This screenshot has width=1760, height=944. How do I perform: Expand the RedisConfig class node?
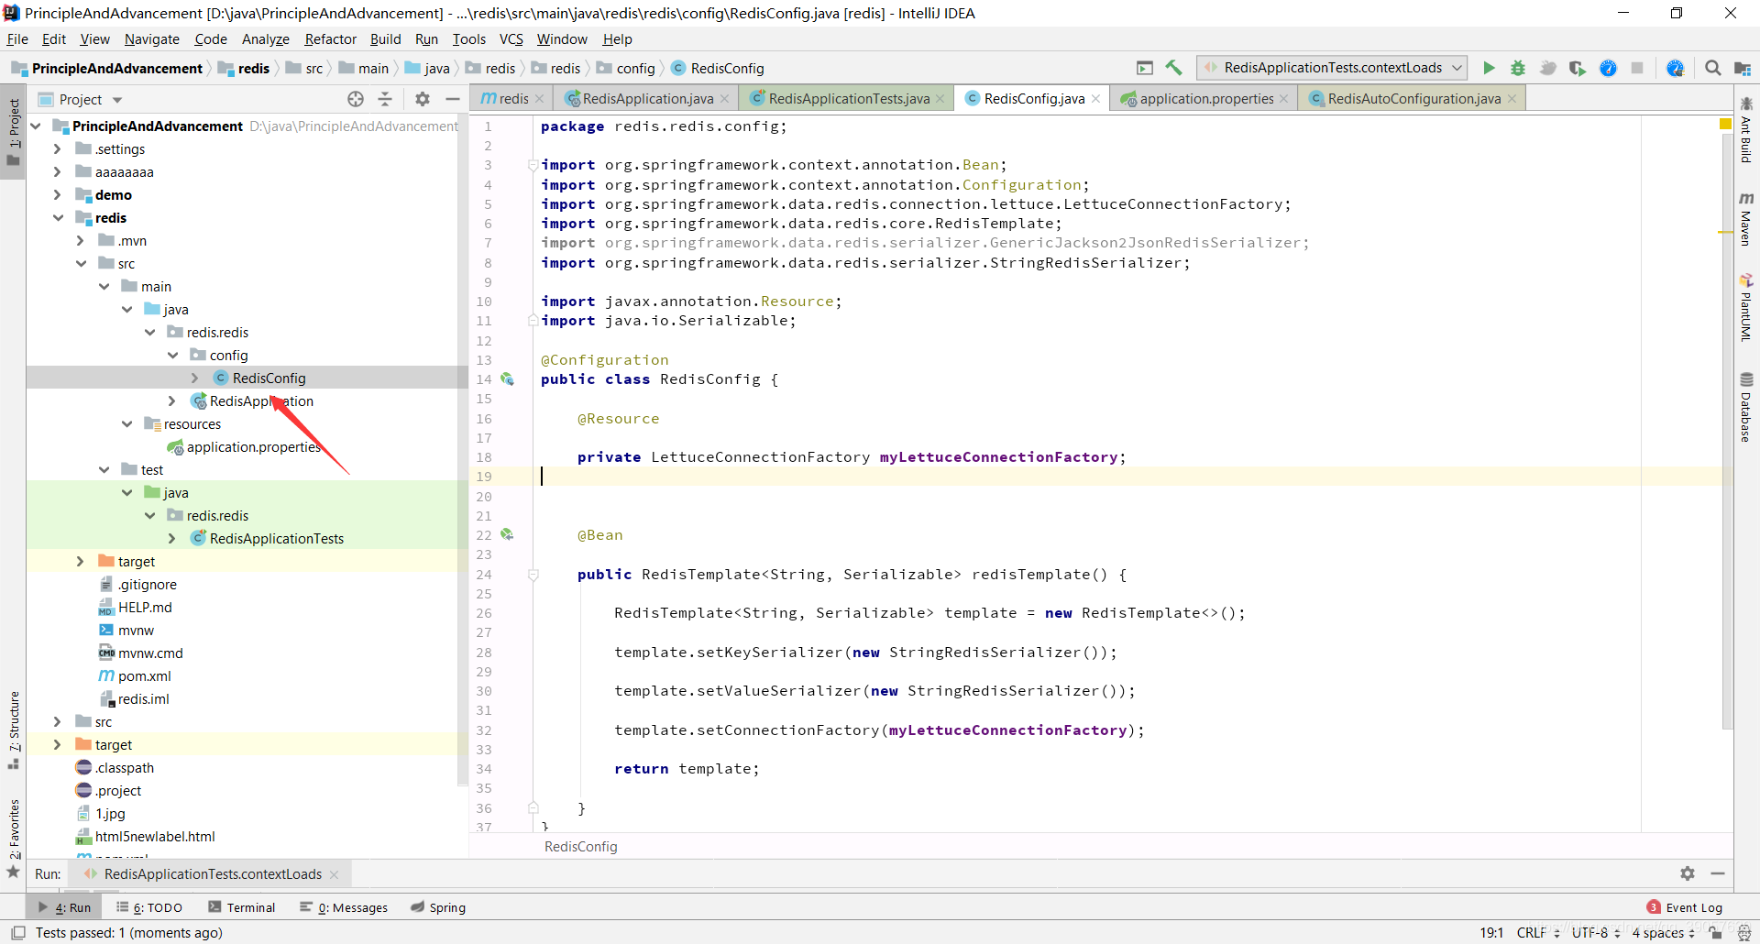(194, 378)
